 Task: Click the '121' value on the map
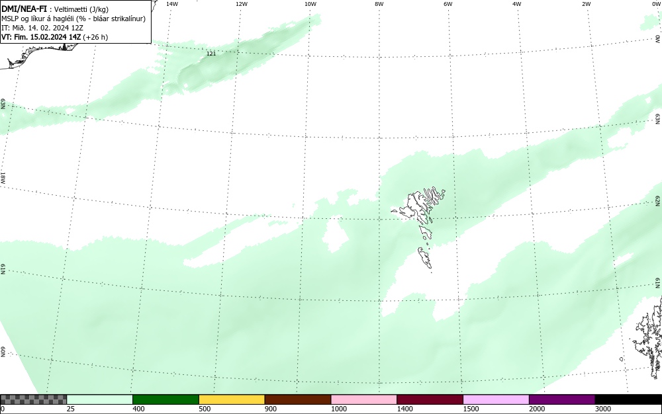point(211,54)
